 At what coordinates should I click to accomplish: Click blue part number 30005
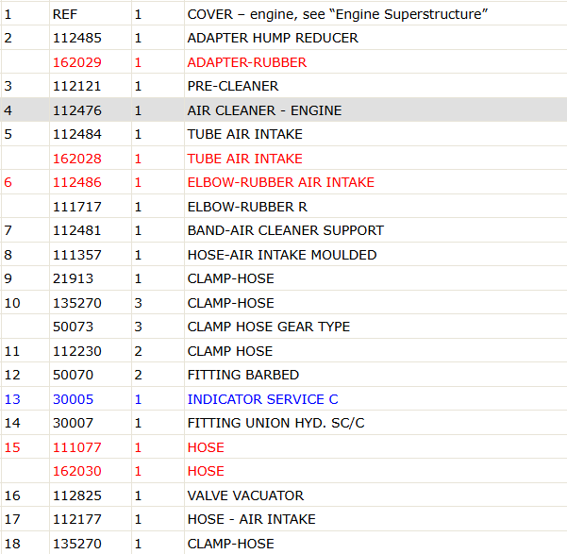pos(73,399)
